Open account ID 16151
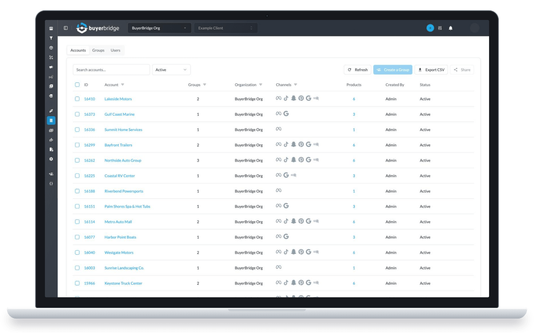The width and height of the screenshot is (534, 333). tap(90, 207)
